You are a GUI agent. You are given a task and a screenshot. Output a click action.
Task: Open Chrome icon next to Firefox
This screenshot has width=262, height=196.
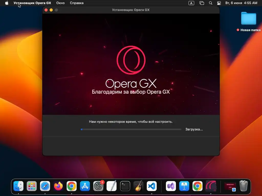72,186
